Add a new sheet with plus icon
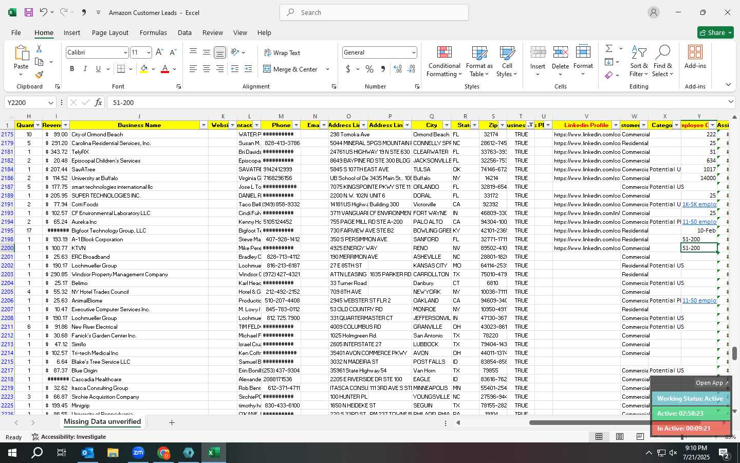 point(172,422)
